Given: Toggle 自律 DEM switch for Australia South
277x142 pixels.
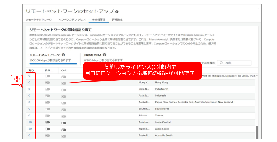Looking at the screenshot, I should (47, 136).
